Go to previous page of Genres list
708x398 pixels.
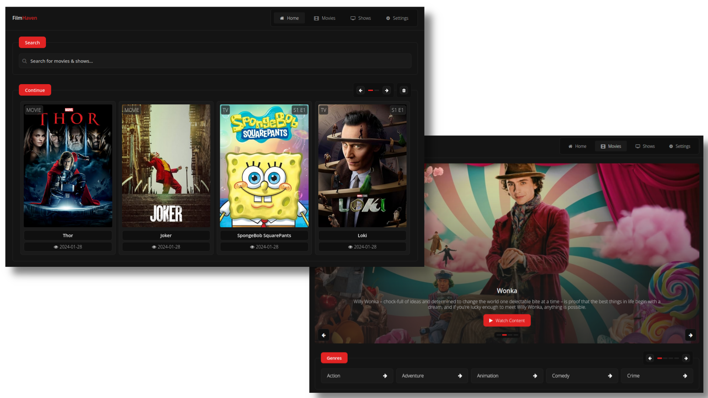(650, 358)
